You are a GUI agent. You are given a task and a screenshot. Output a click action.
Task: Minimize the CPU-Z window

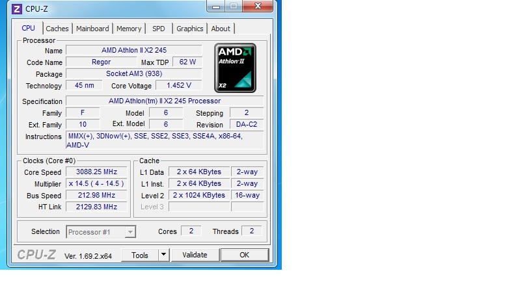pos(216,6)
